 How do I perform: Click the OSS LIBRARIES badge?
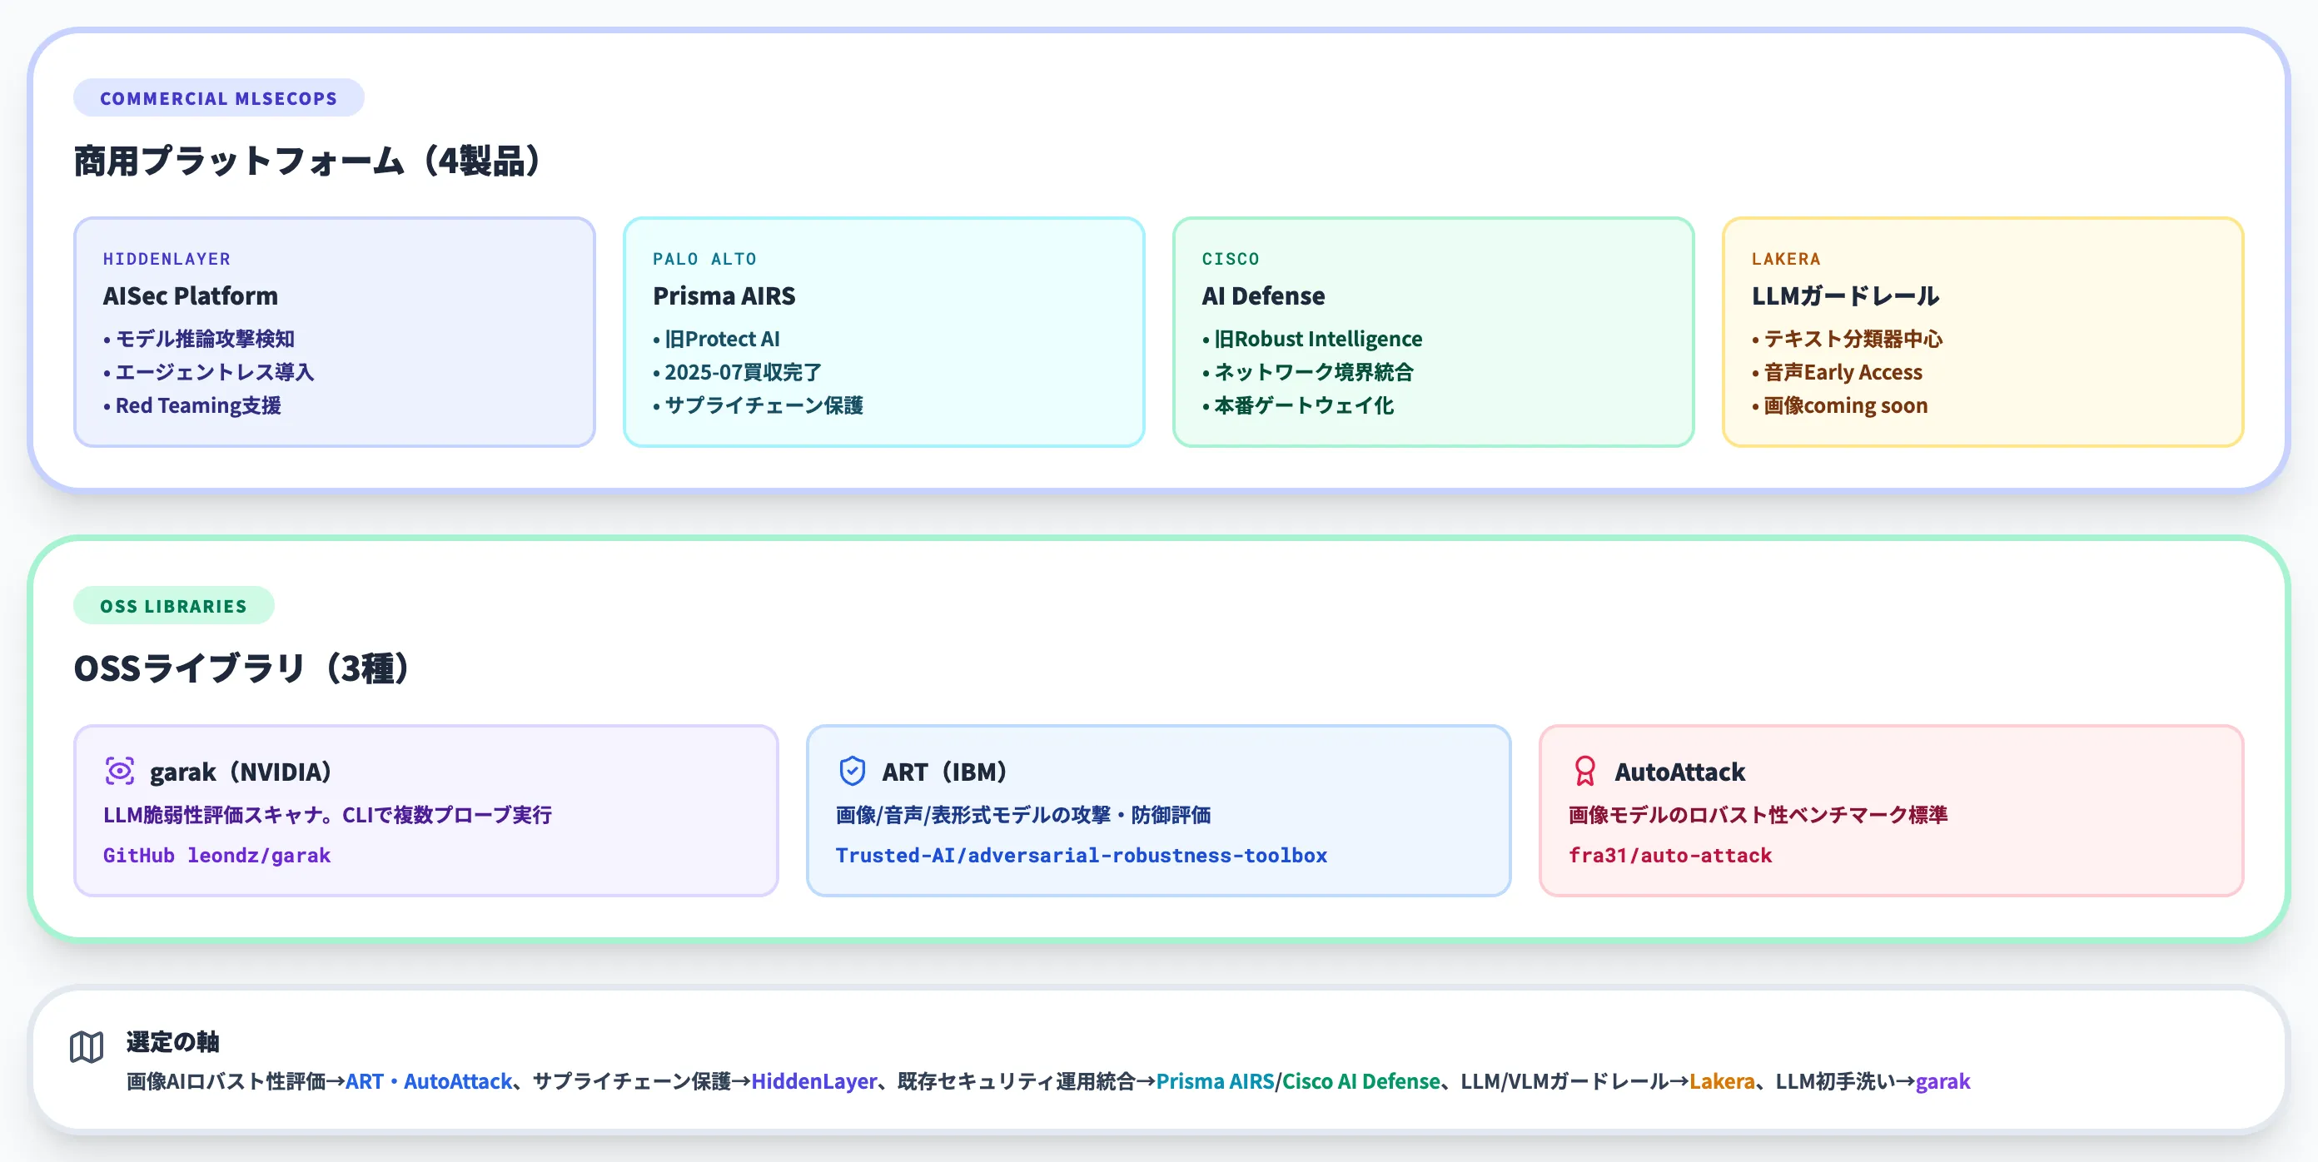click(x=174, y=605)
